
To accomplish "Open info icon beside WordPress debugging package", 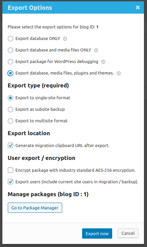I will [103, 62].
